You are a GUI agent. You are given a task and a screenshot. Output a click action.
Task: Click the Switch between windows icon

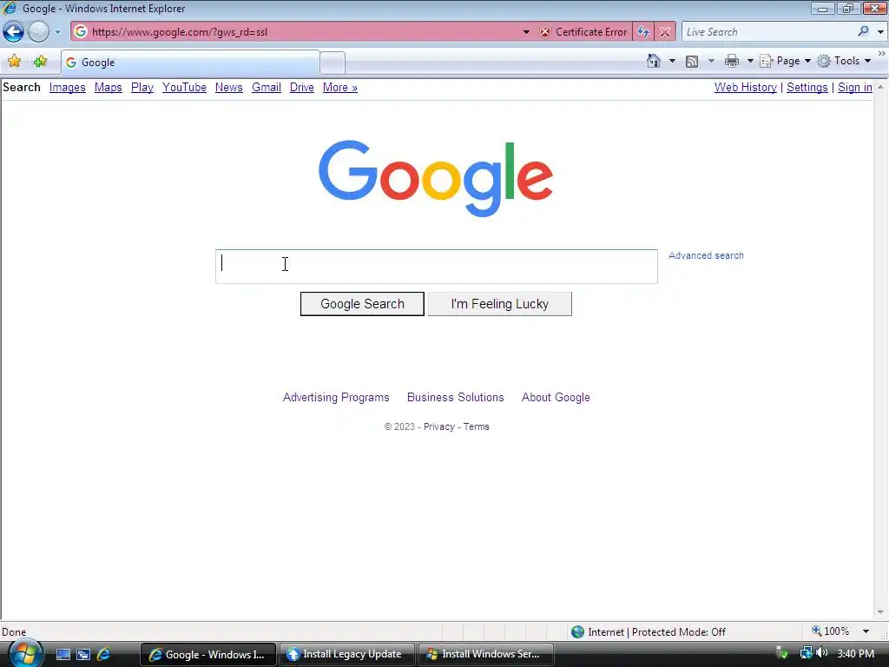[x=83, y=655]
